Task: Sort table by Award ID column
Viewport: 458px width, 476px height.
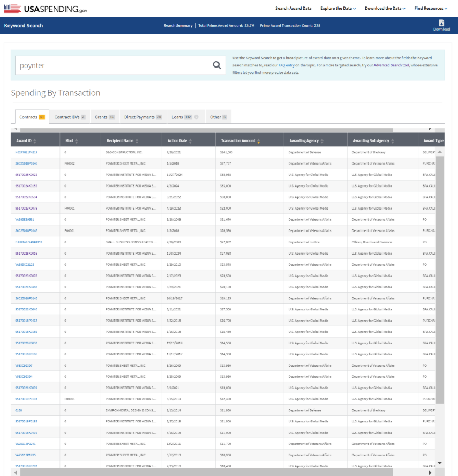Action: pos(35,141)
